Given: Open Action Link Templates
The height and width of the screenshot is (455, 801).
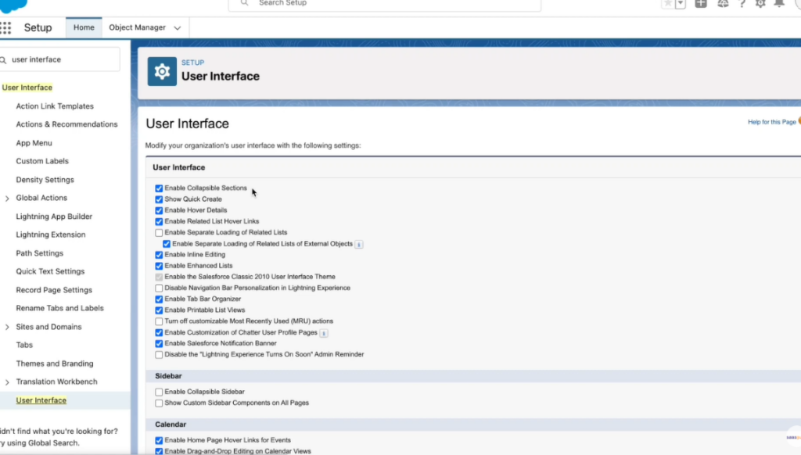Looking at the screenshot, I should pos(55,106).
